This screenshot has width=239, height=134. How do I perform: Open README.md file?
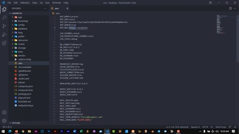tap(29, 102)
